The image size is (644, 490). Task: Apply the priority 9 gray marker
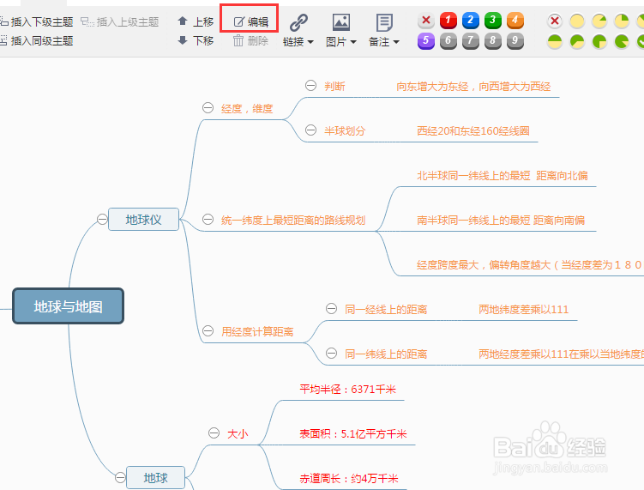point(515,41)
